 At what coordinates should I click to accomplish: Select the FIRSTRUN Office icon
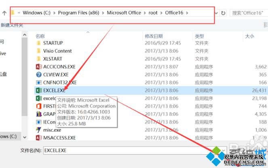pos(39,106)
